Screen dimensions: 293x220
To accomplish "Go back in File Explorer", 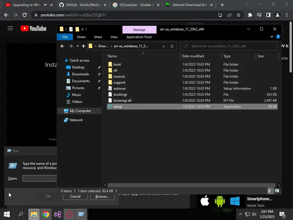I will click(62, 46).
